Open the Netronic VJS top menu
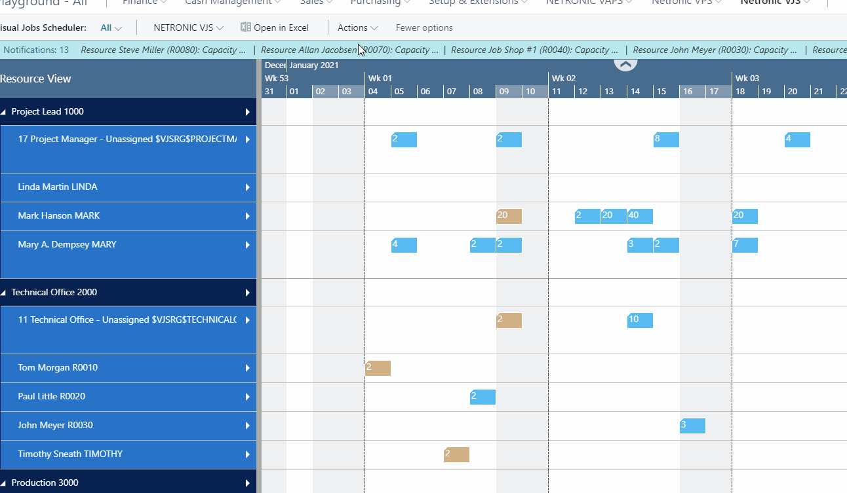This screenshot has width=847, height=493. (775, 3)
